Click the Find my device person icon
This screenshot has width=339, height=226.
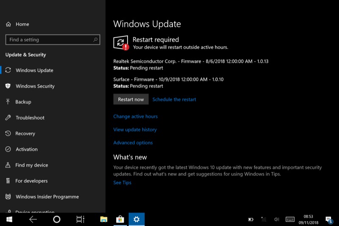pyautogui.click(x=8, y=165)
